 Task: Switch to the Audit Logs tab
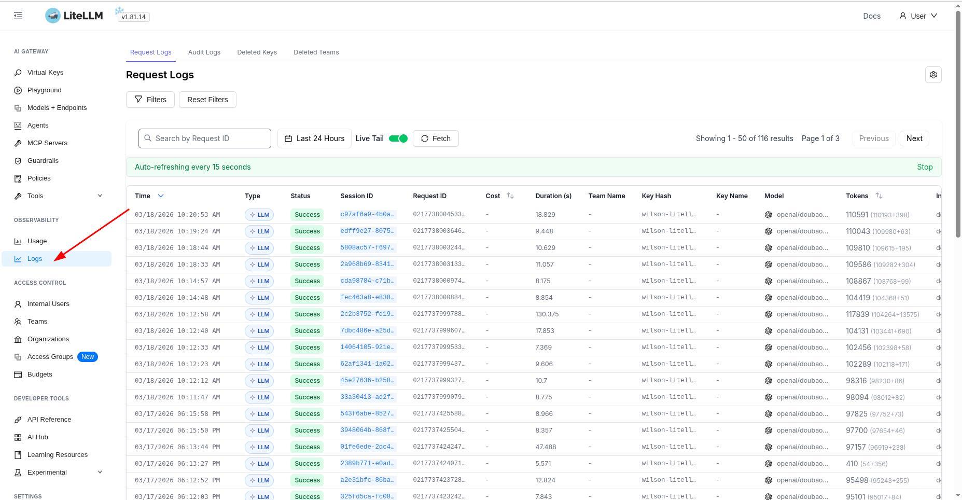(204, 52)
